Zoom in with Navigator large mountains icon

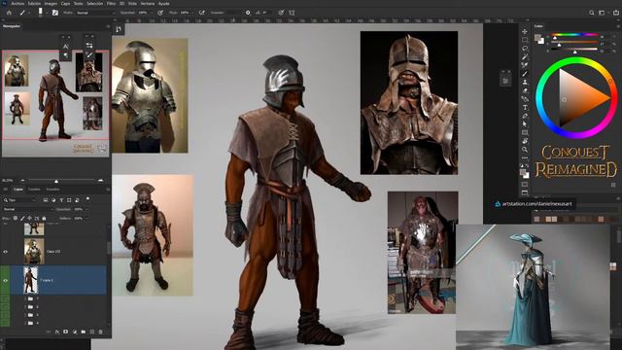[x=101, y=181]
